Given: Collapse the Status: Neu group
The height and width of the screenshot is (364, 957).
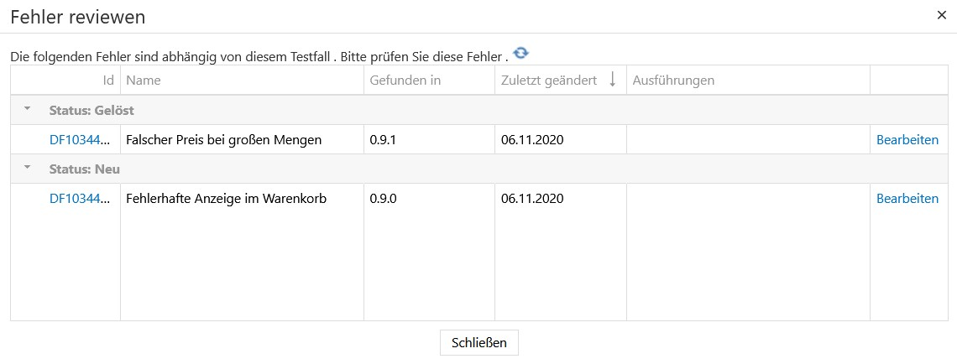Looking at the screenshot, I should click(27, 169).
